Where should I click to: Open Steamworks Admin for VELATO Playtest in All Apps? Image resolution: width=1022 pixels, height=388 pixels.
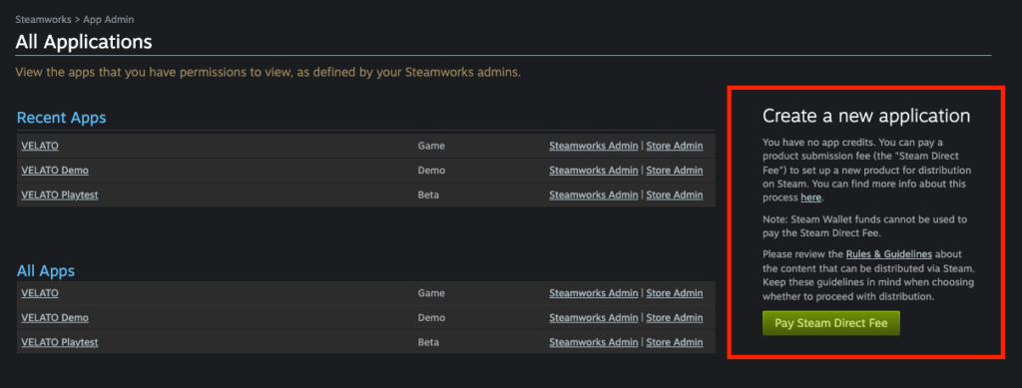pyautogui.click(x=593, y=342)
